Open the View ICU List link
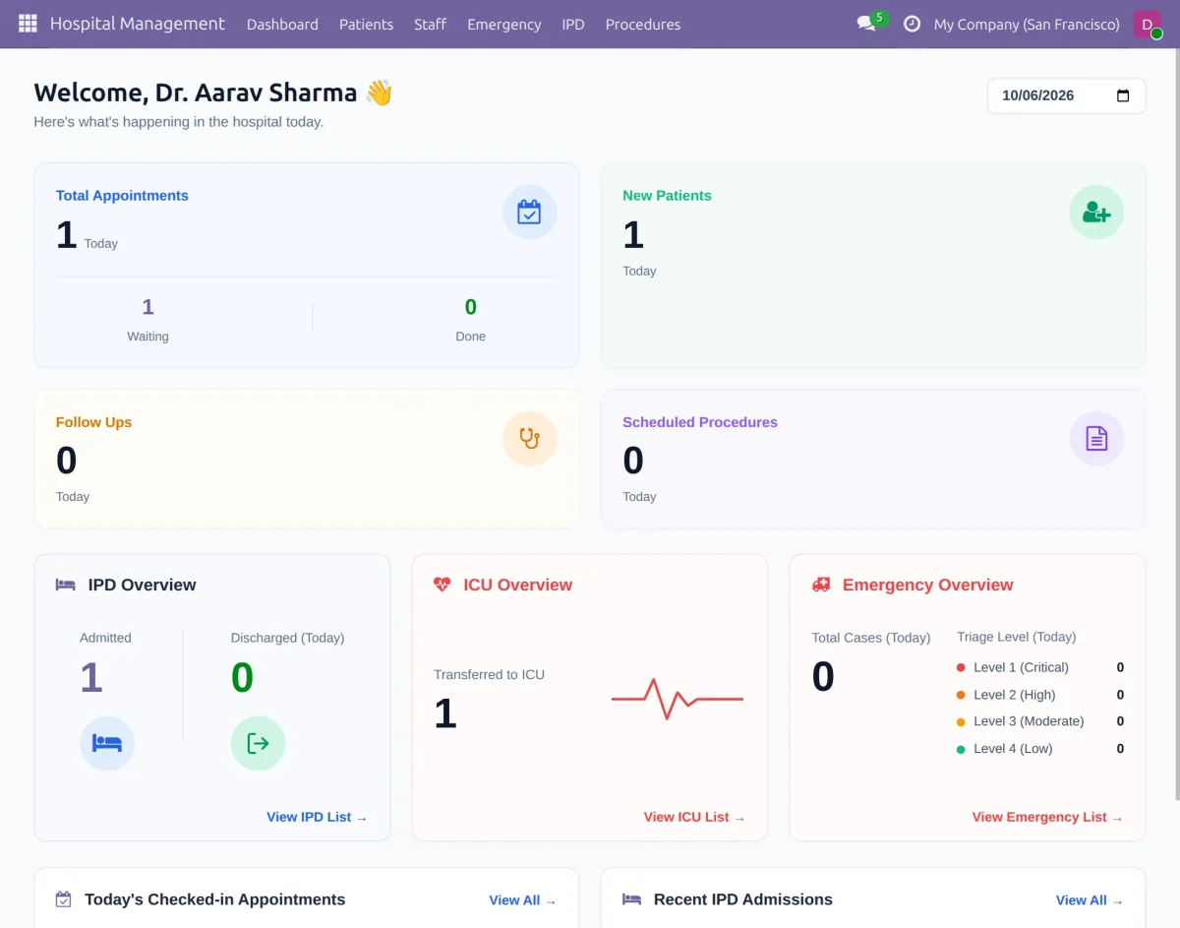 pyautogui.click(x=694, y=817)
